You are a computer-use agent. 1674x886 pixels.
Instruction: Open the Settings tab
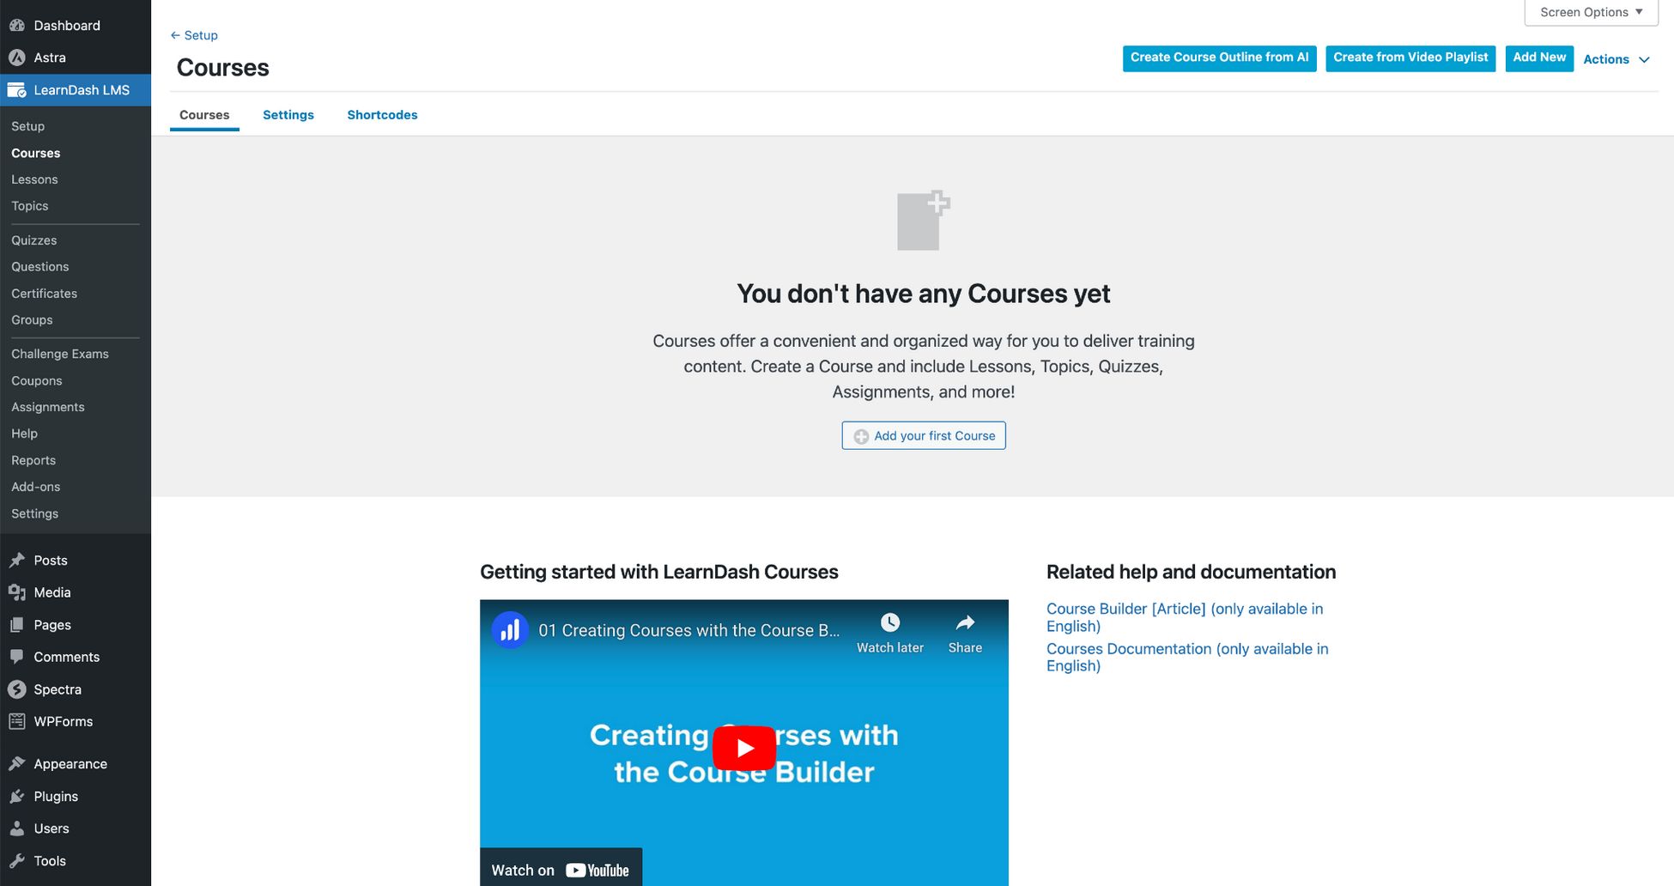coord(288,114)
